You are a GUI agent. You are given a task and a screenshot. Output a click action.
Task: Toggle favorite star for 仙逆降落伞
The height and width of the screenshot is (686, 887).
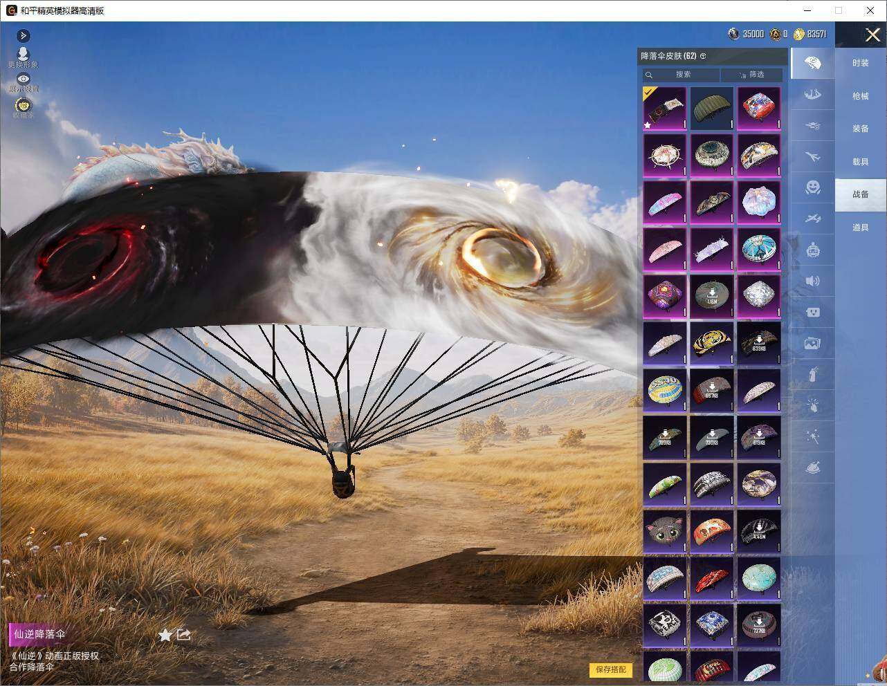coord(165,635)
